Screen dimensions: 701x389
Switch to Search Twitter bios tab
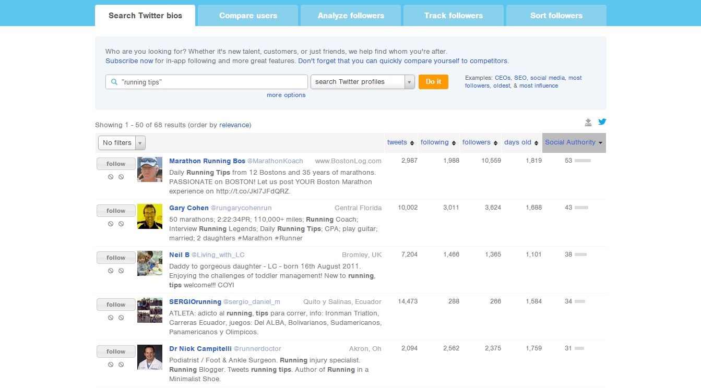[145, 16]
